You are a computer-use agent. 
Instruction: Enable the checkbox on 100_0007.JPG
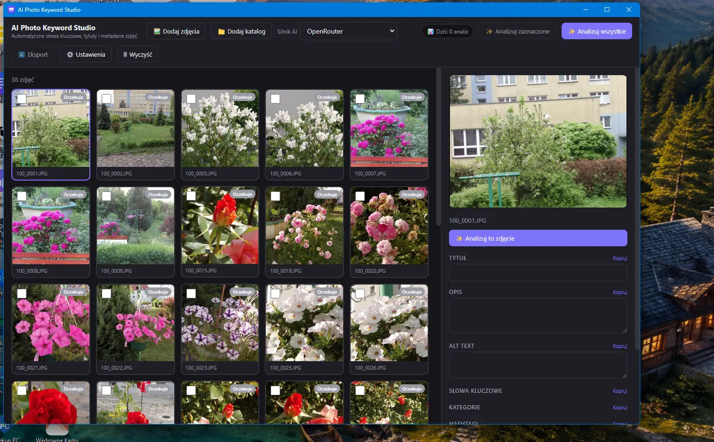(360, 99)
